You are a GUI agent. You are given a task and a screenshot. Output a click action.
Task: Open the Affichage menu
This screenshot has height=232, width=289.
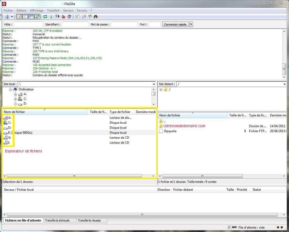click(x=37, y=11)
